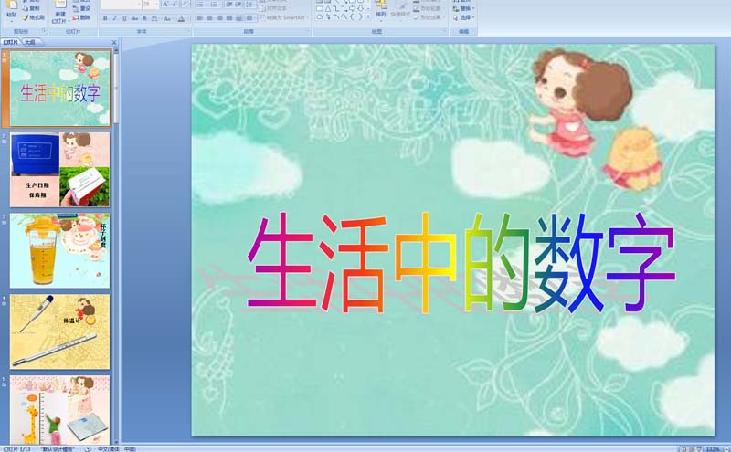
Task: Open Shape Outline (形状轮廓) dropdown
Action: tap(429, 8)
